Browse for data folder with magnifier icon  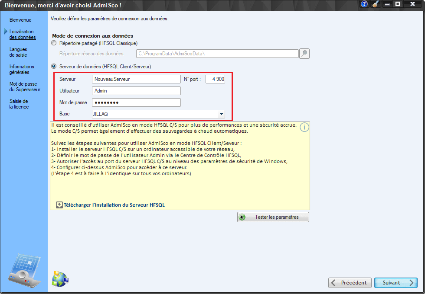(x=304, y=54)
